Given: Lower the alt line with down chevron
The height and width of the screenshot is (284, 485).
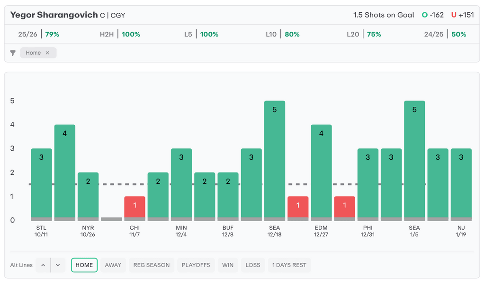Looking at the screenshot, I should coord(58,265).
